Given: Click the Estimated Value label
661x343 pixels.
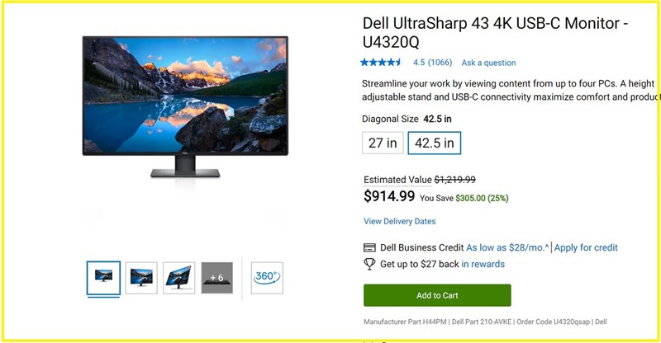Looking at the screenshot, I should [397, 180].
